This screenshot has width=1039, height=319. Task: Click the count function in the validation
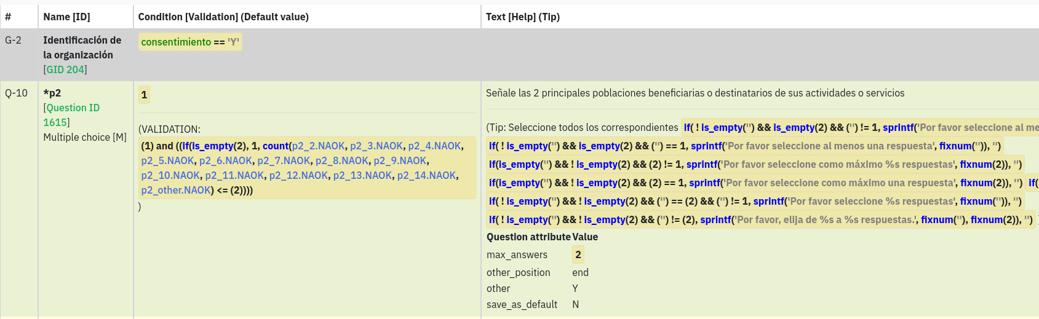275,146
